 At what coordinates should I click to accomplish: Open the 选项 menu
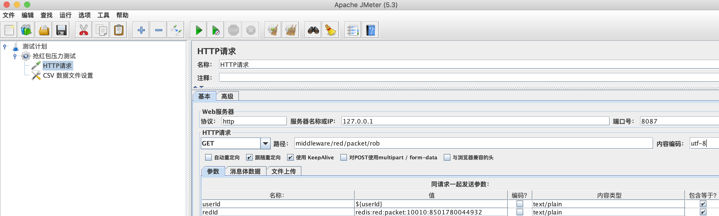[84, 15]
